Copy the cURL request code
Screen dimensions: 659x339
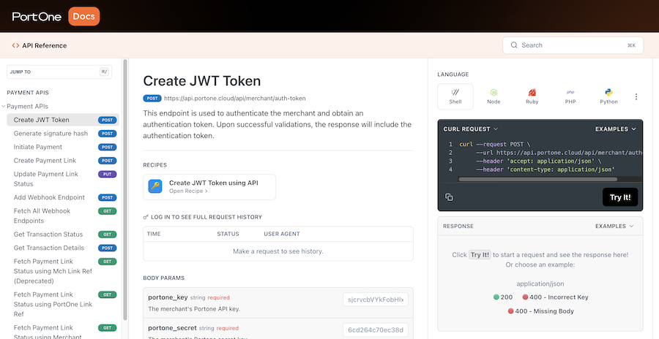click(x=449, y=197)
